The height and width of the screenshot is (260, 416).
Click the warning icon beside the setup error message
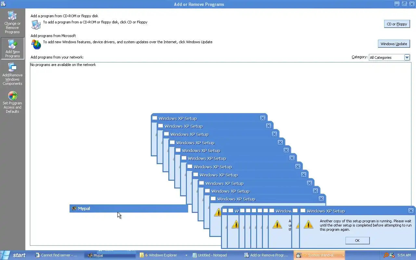pos(308,224)
